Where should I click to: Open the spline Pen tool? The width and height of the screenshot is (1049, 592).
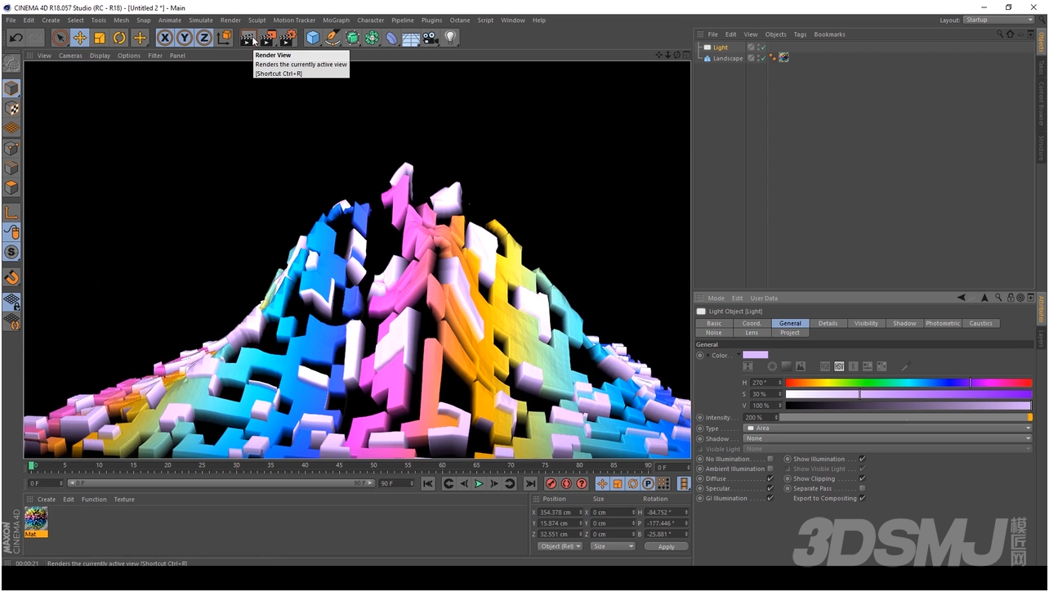click(333, 38)
